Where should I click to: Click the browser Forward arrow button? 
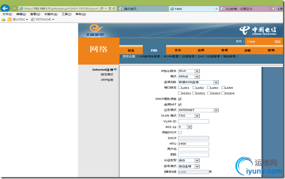[x=14, y=8]
